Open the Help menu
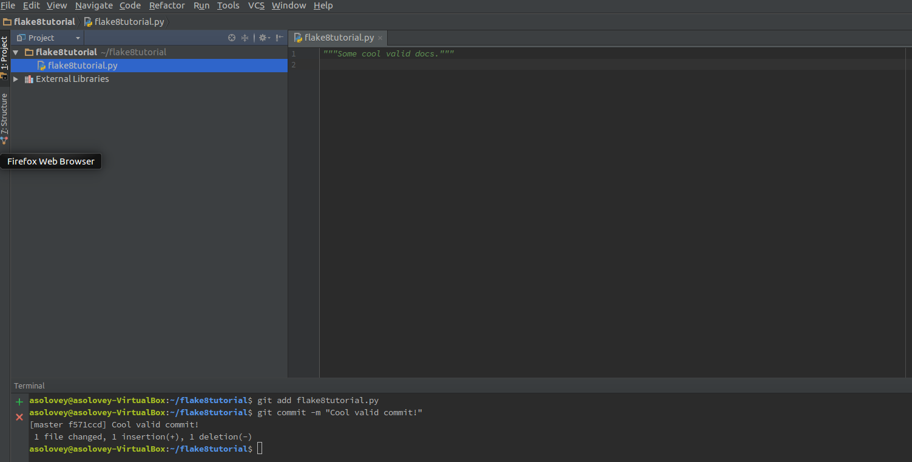The height and width of the screenshot is (462, 912). click(x=323, y=5)
